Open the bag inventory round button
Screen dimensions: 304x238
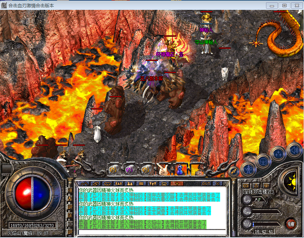click(263, 161)
